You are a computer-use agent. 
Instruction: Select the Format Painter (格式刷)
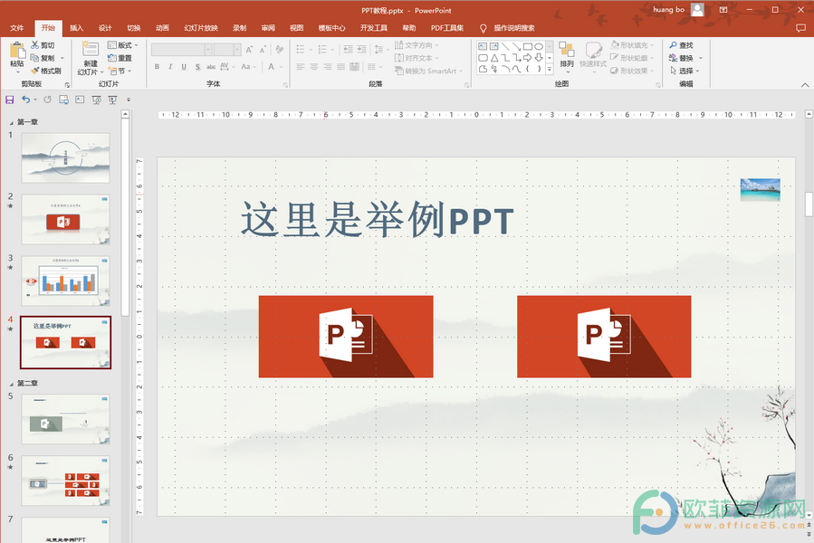click(x=45, y=71)
